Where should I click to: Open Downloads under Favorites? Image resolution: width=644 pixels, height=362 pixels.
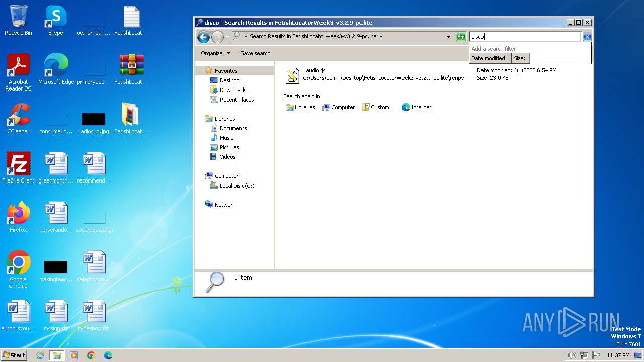pos(233,90)
